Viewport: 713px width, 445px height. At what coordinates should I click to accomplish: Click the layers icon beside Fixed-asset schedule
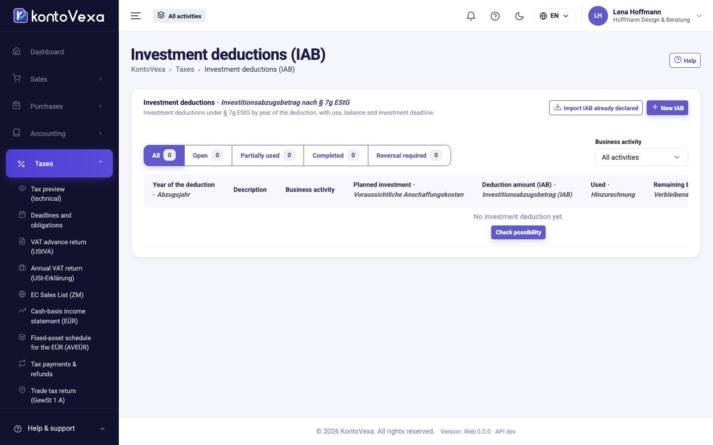[22, 337]
